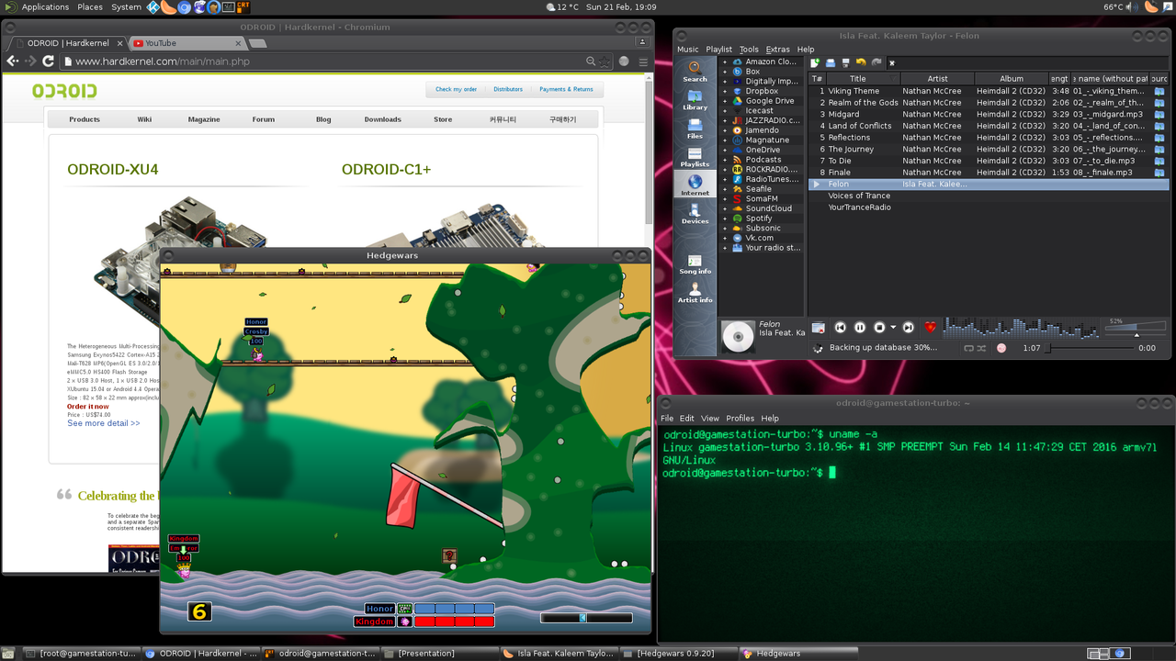This screenshot has width=1176, height=661.
Task: Click the previous track button in Clementine
Action: tap(840, 328)
